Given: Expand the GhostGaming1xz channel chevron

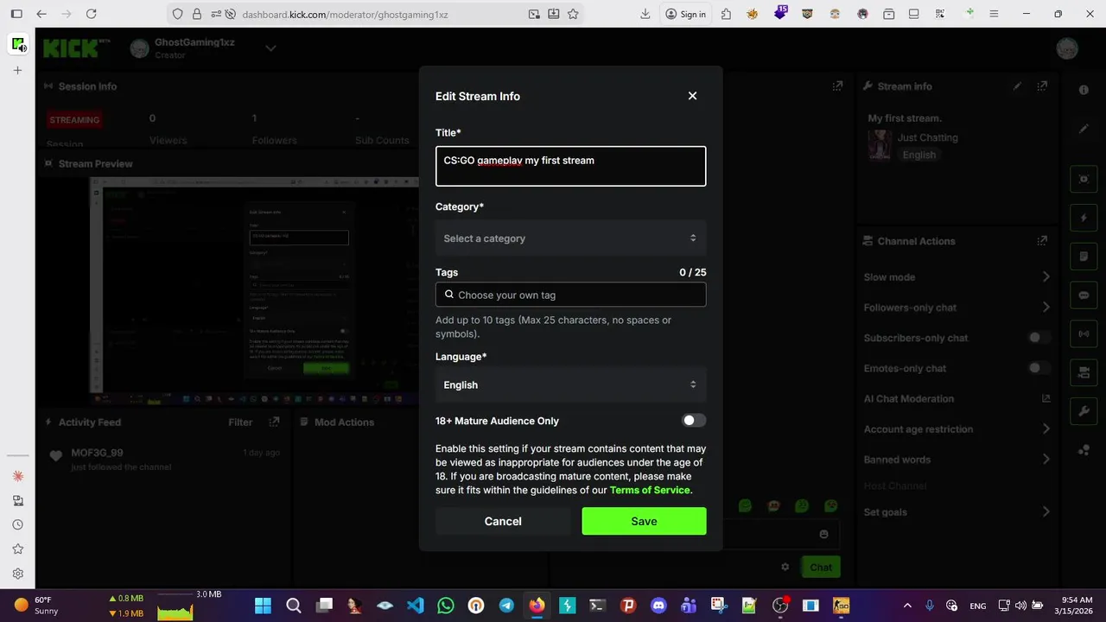Looking at the screenshot, I should pos(270,48).
